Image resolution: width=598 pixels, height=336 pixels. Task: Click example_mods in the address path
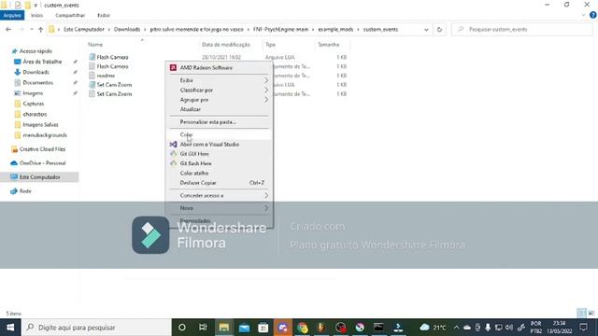pyautogui.click(x=335, y=29)
